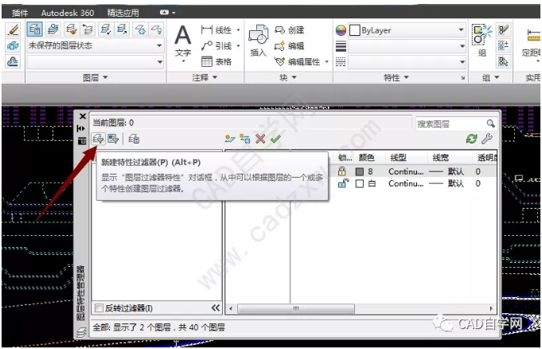Open the 特性 panel dialog launcher arrow
This screenshot has height=349, width=542.
click(x=463, y=78)
